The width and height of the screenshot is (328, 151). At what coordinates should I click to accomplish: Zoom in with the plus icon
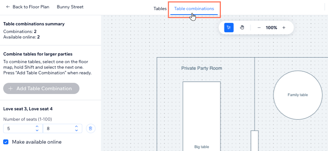[284, 28]
